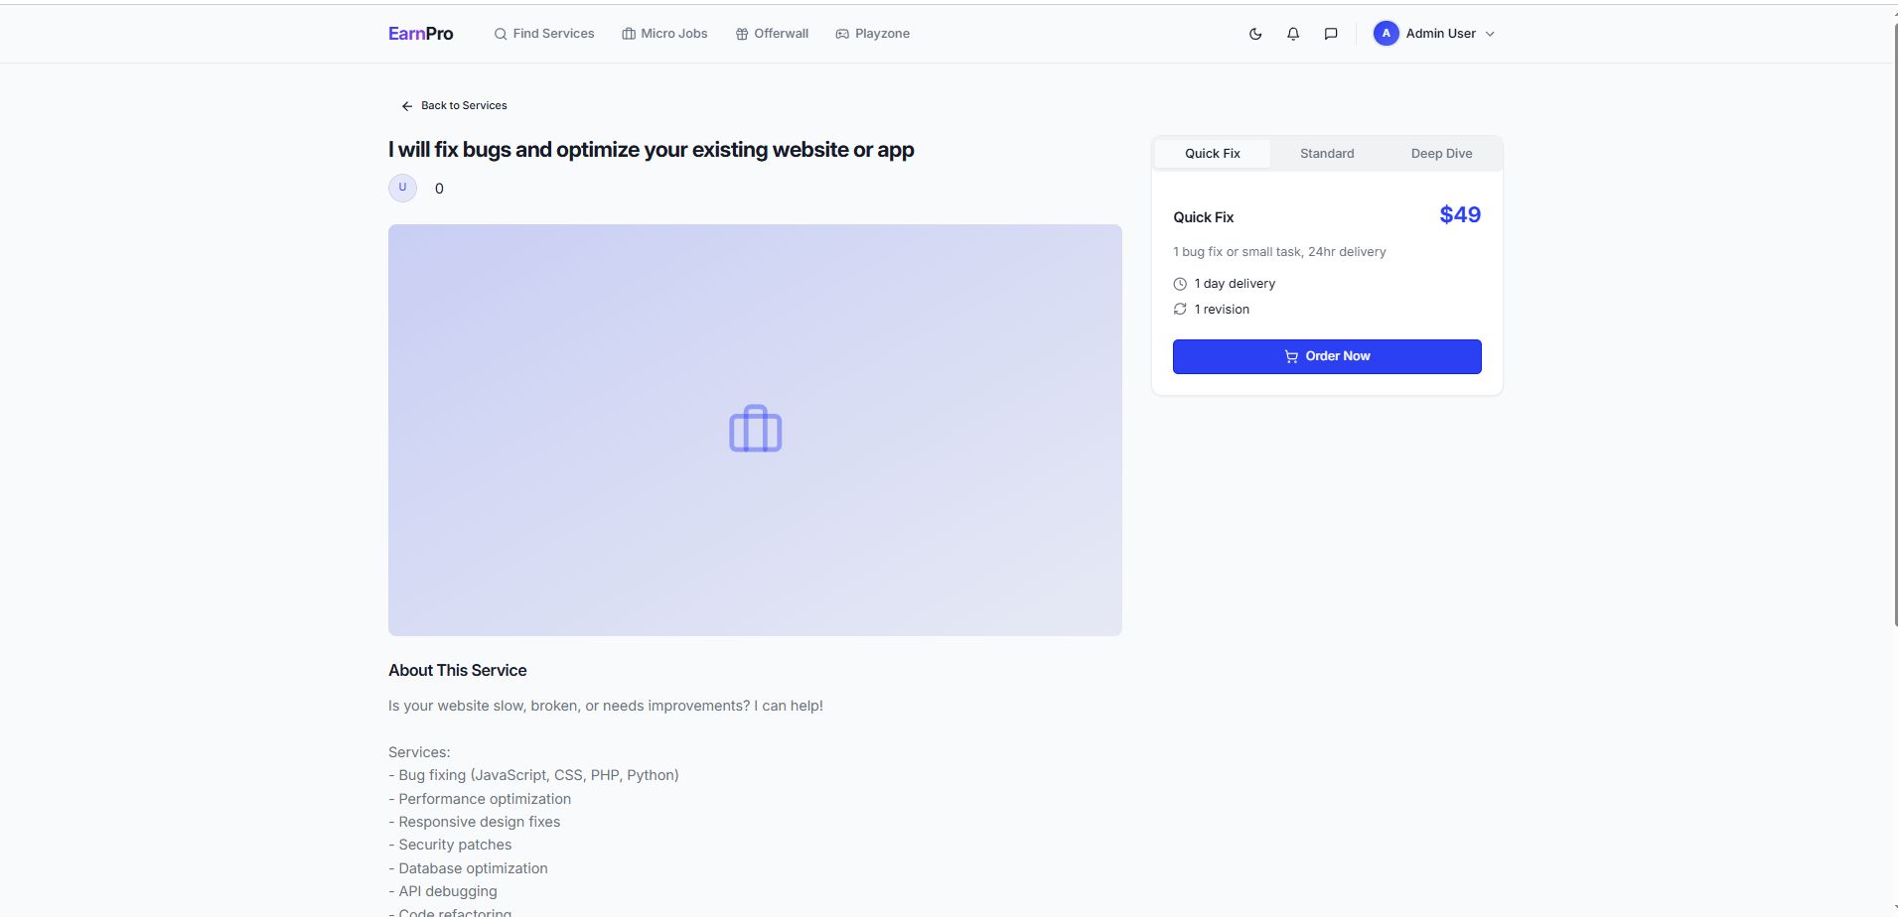Navigate to Offerwall
This screenshot has height=917, width=1898.
coord(772,34)
